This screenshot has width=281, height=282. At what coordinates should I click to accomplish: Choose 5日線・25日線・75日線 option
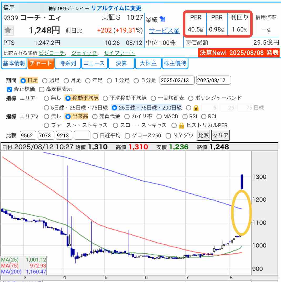point(47,108)
